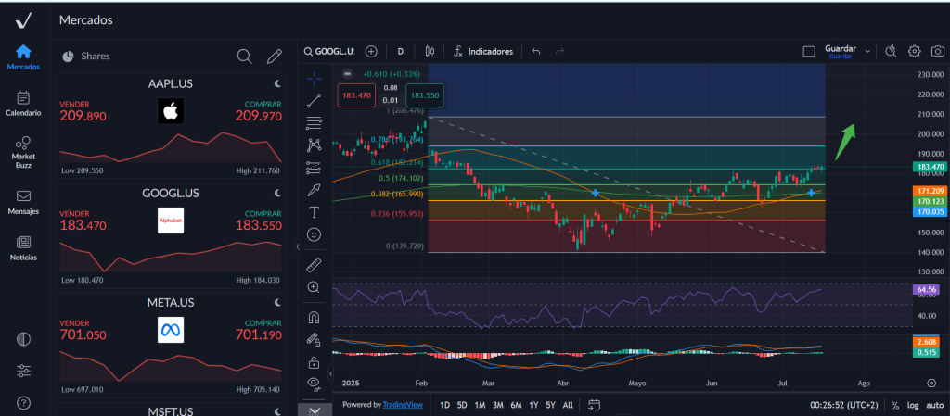950x416 pixels.
Task: Set time range to 1Y
Action: coord(533,405)
